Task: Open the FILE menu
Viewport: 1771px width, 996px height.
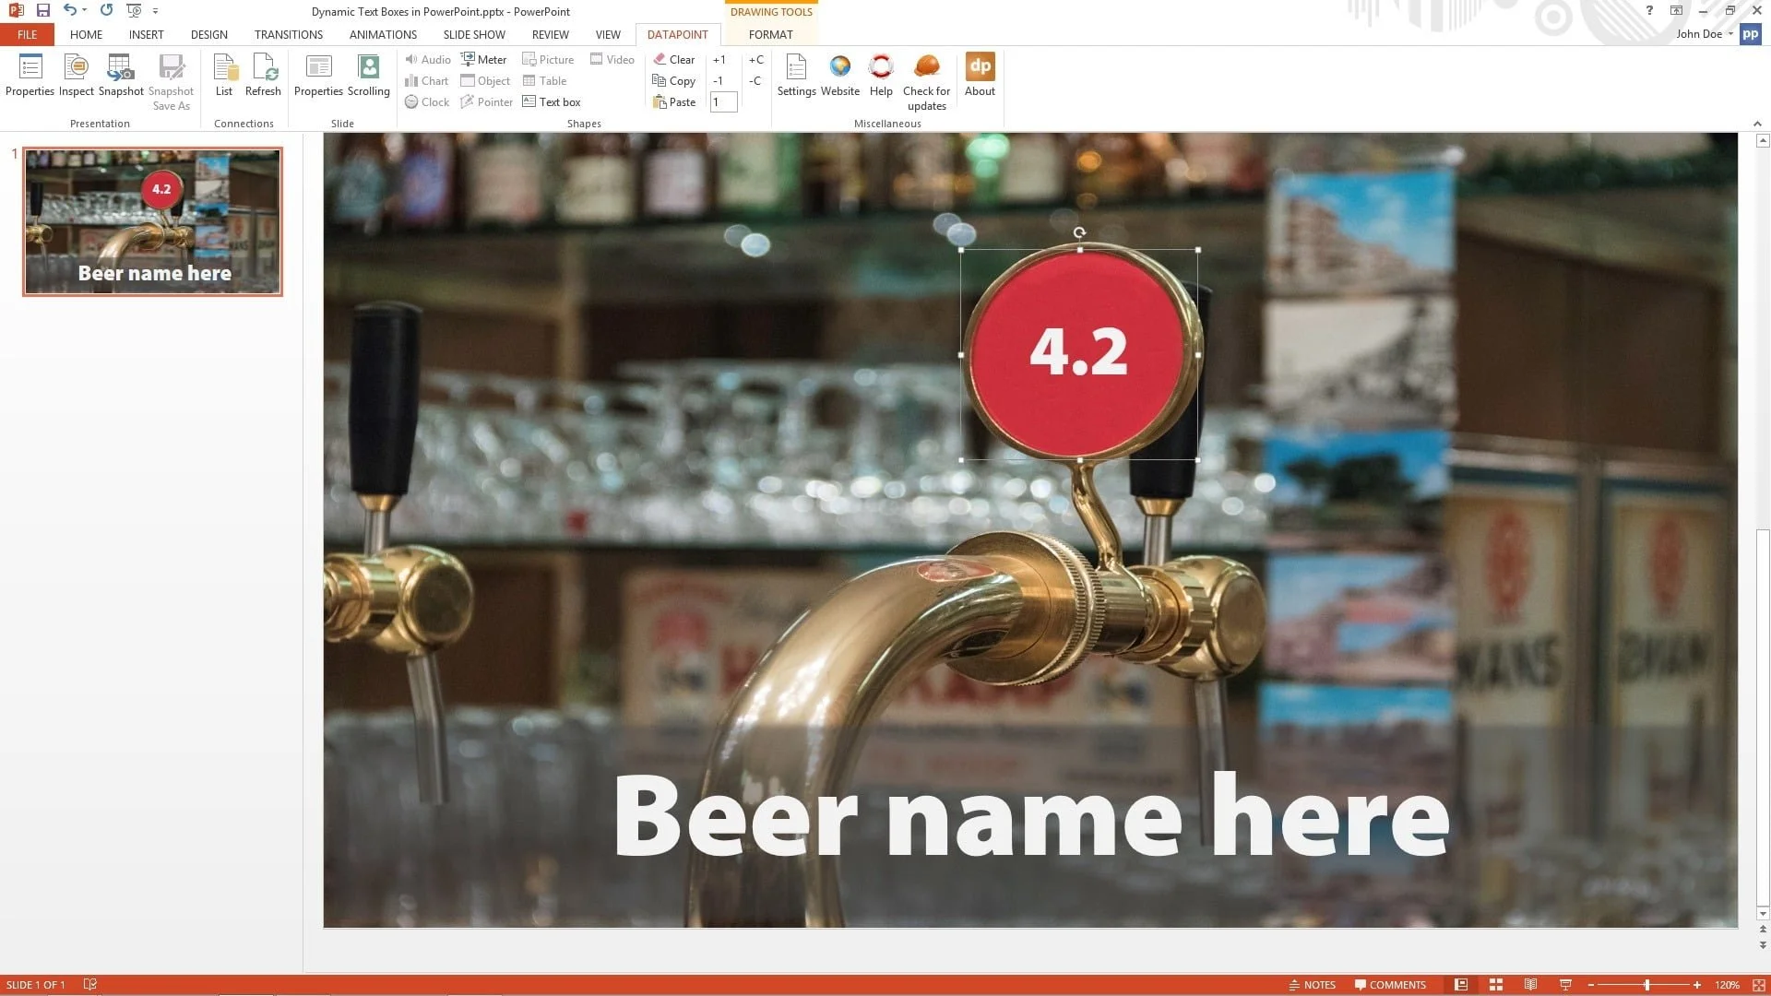Action: tap(26, 34)
